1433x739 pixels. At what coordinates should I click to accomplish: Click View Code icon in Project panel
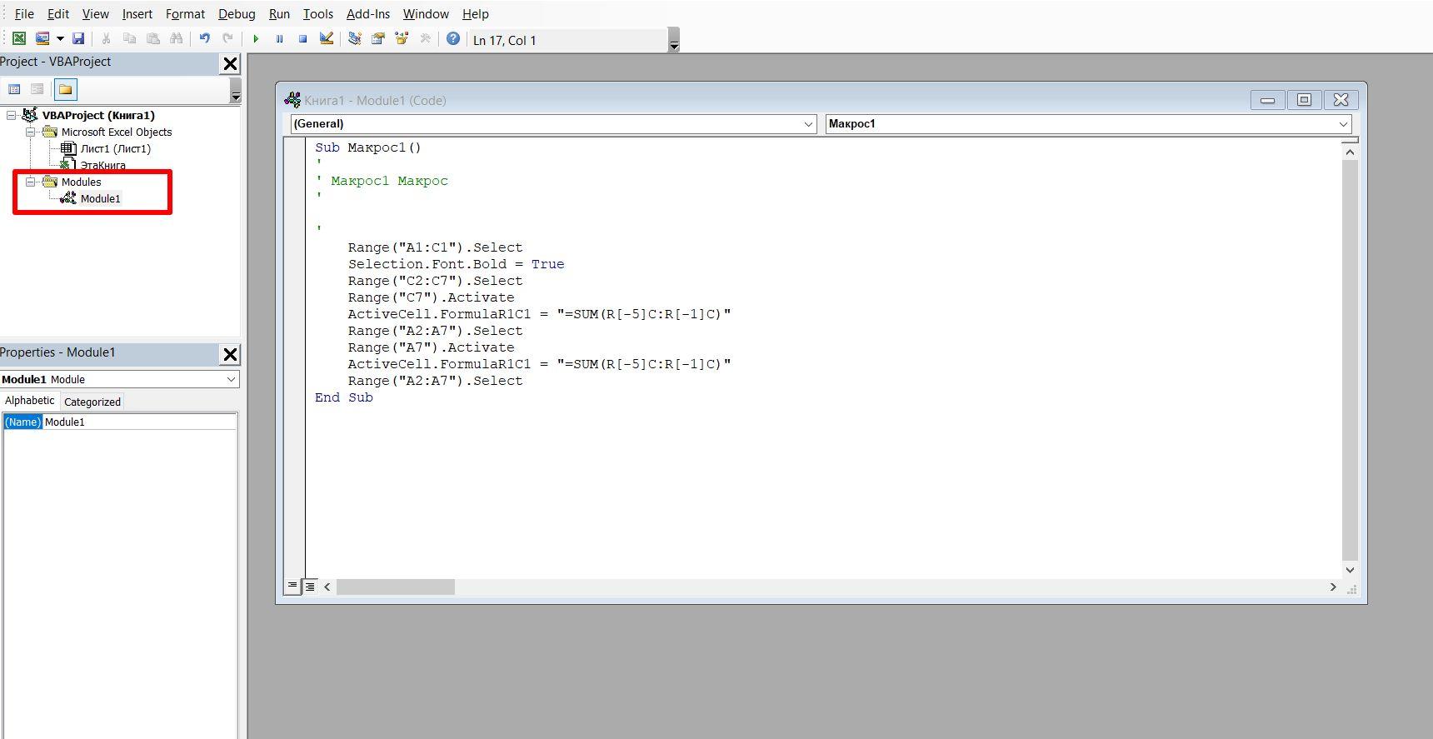[x=14, y=89]
